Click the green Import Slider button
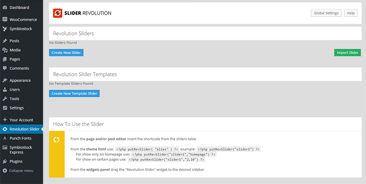Image resolution: width=366 pixels, height=184 pixels. [347, 53]
